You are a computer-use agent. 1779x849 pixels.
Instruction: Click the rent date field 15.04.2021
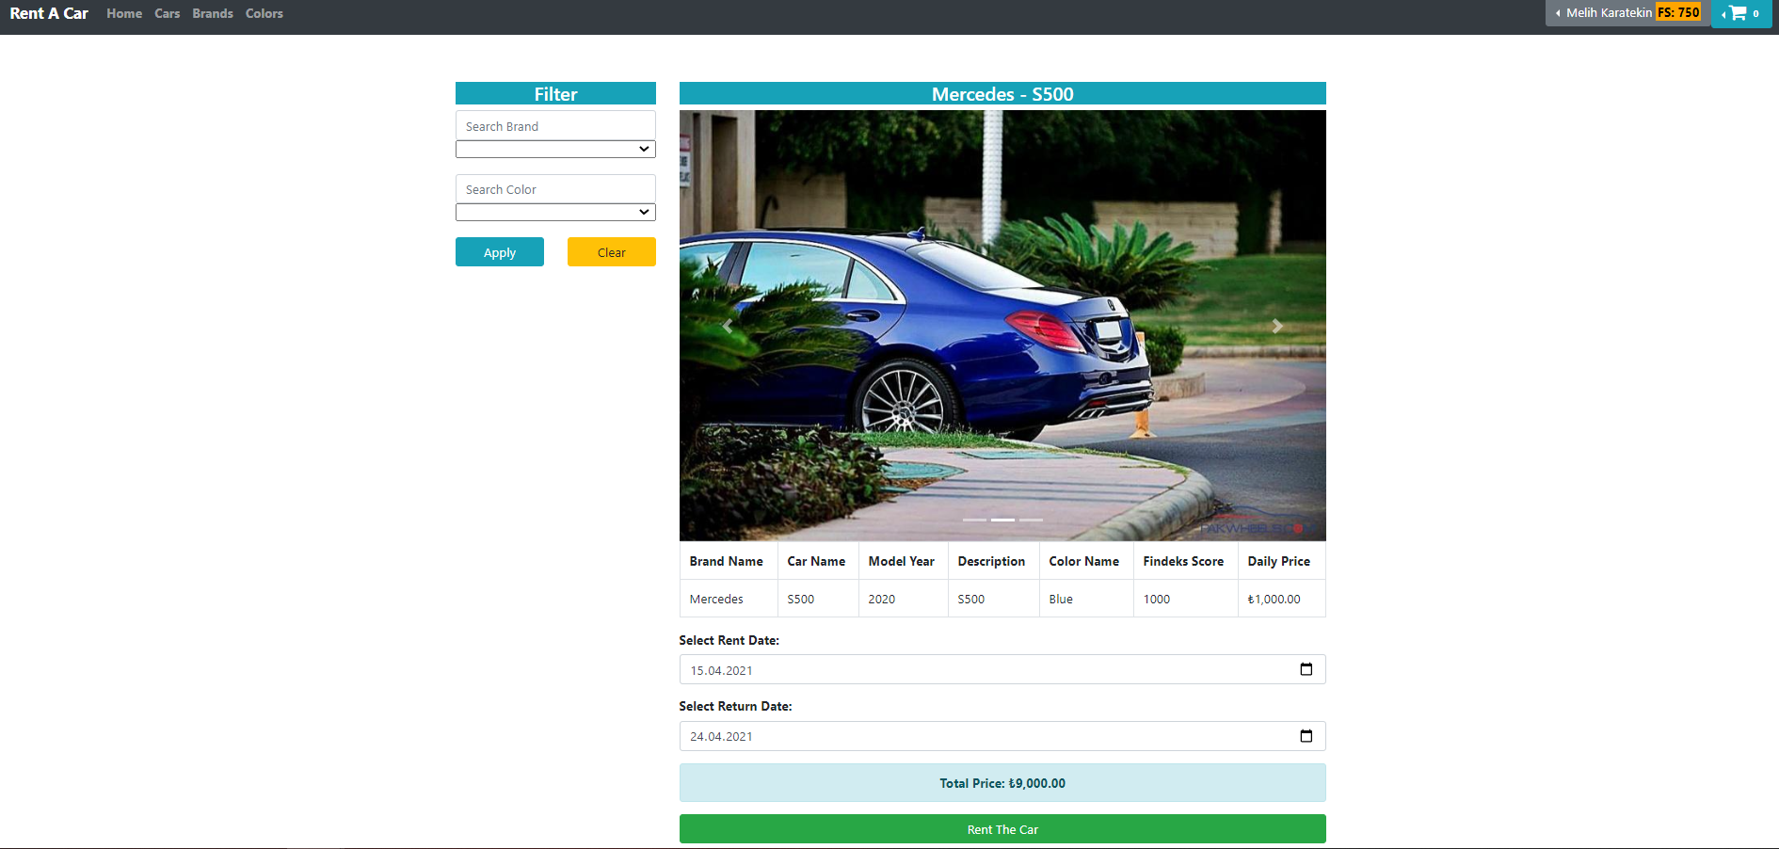(x=1002, y=669)
